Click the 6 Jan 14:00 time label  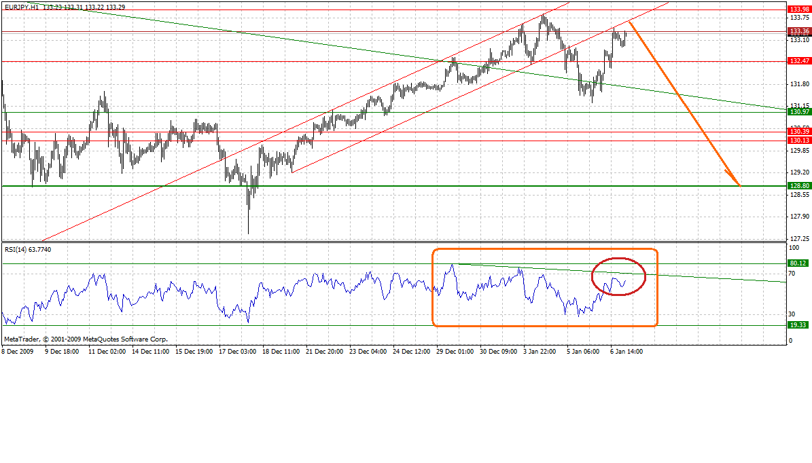coord(627,351)
